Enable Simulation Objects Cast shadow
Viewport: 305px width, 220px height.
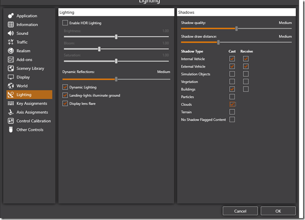pos(232,74)
